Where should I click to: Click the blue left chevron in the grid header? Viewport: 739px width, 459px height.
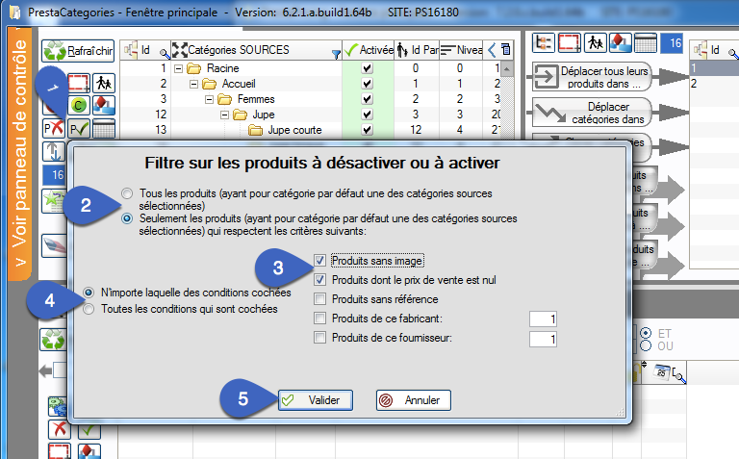[492, 49]
